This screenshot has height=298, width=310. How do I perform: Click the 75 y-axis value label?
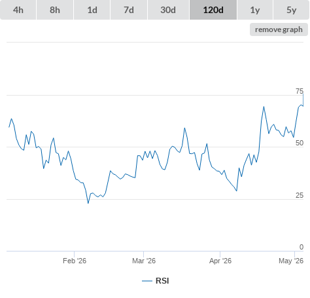[x=300, y=91]
